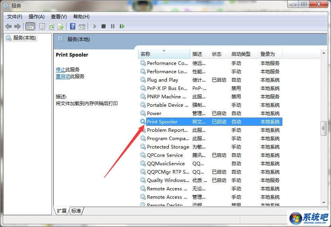Image resolution: width=331 pixels, height=227 pixels.
Task: Click the gear icon beside QPCore Service
Action: pyautogui.click(x=143, y=155)
